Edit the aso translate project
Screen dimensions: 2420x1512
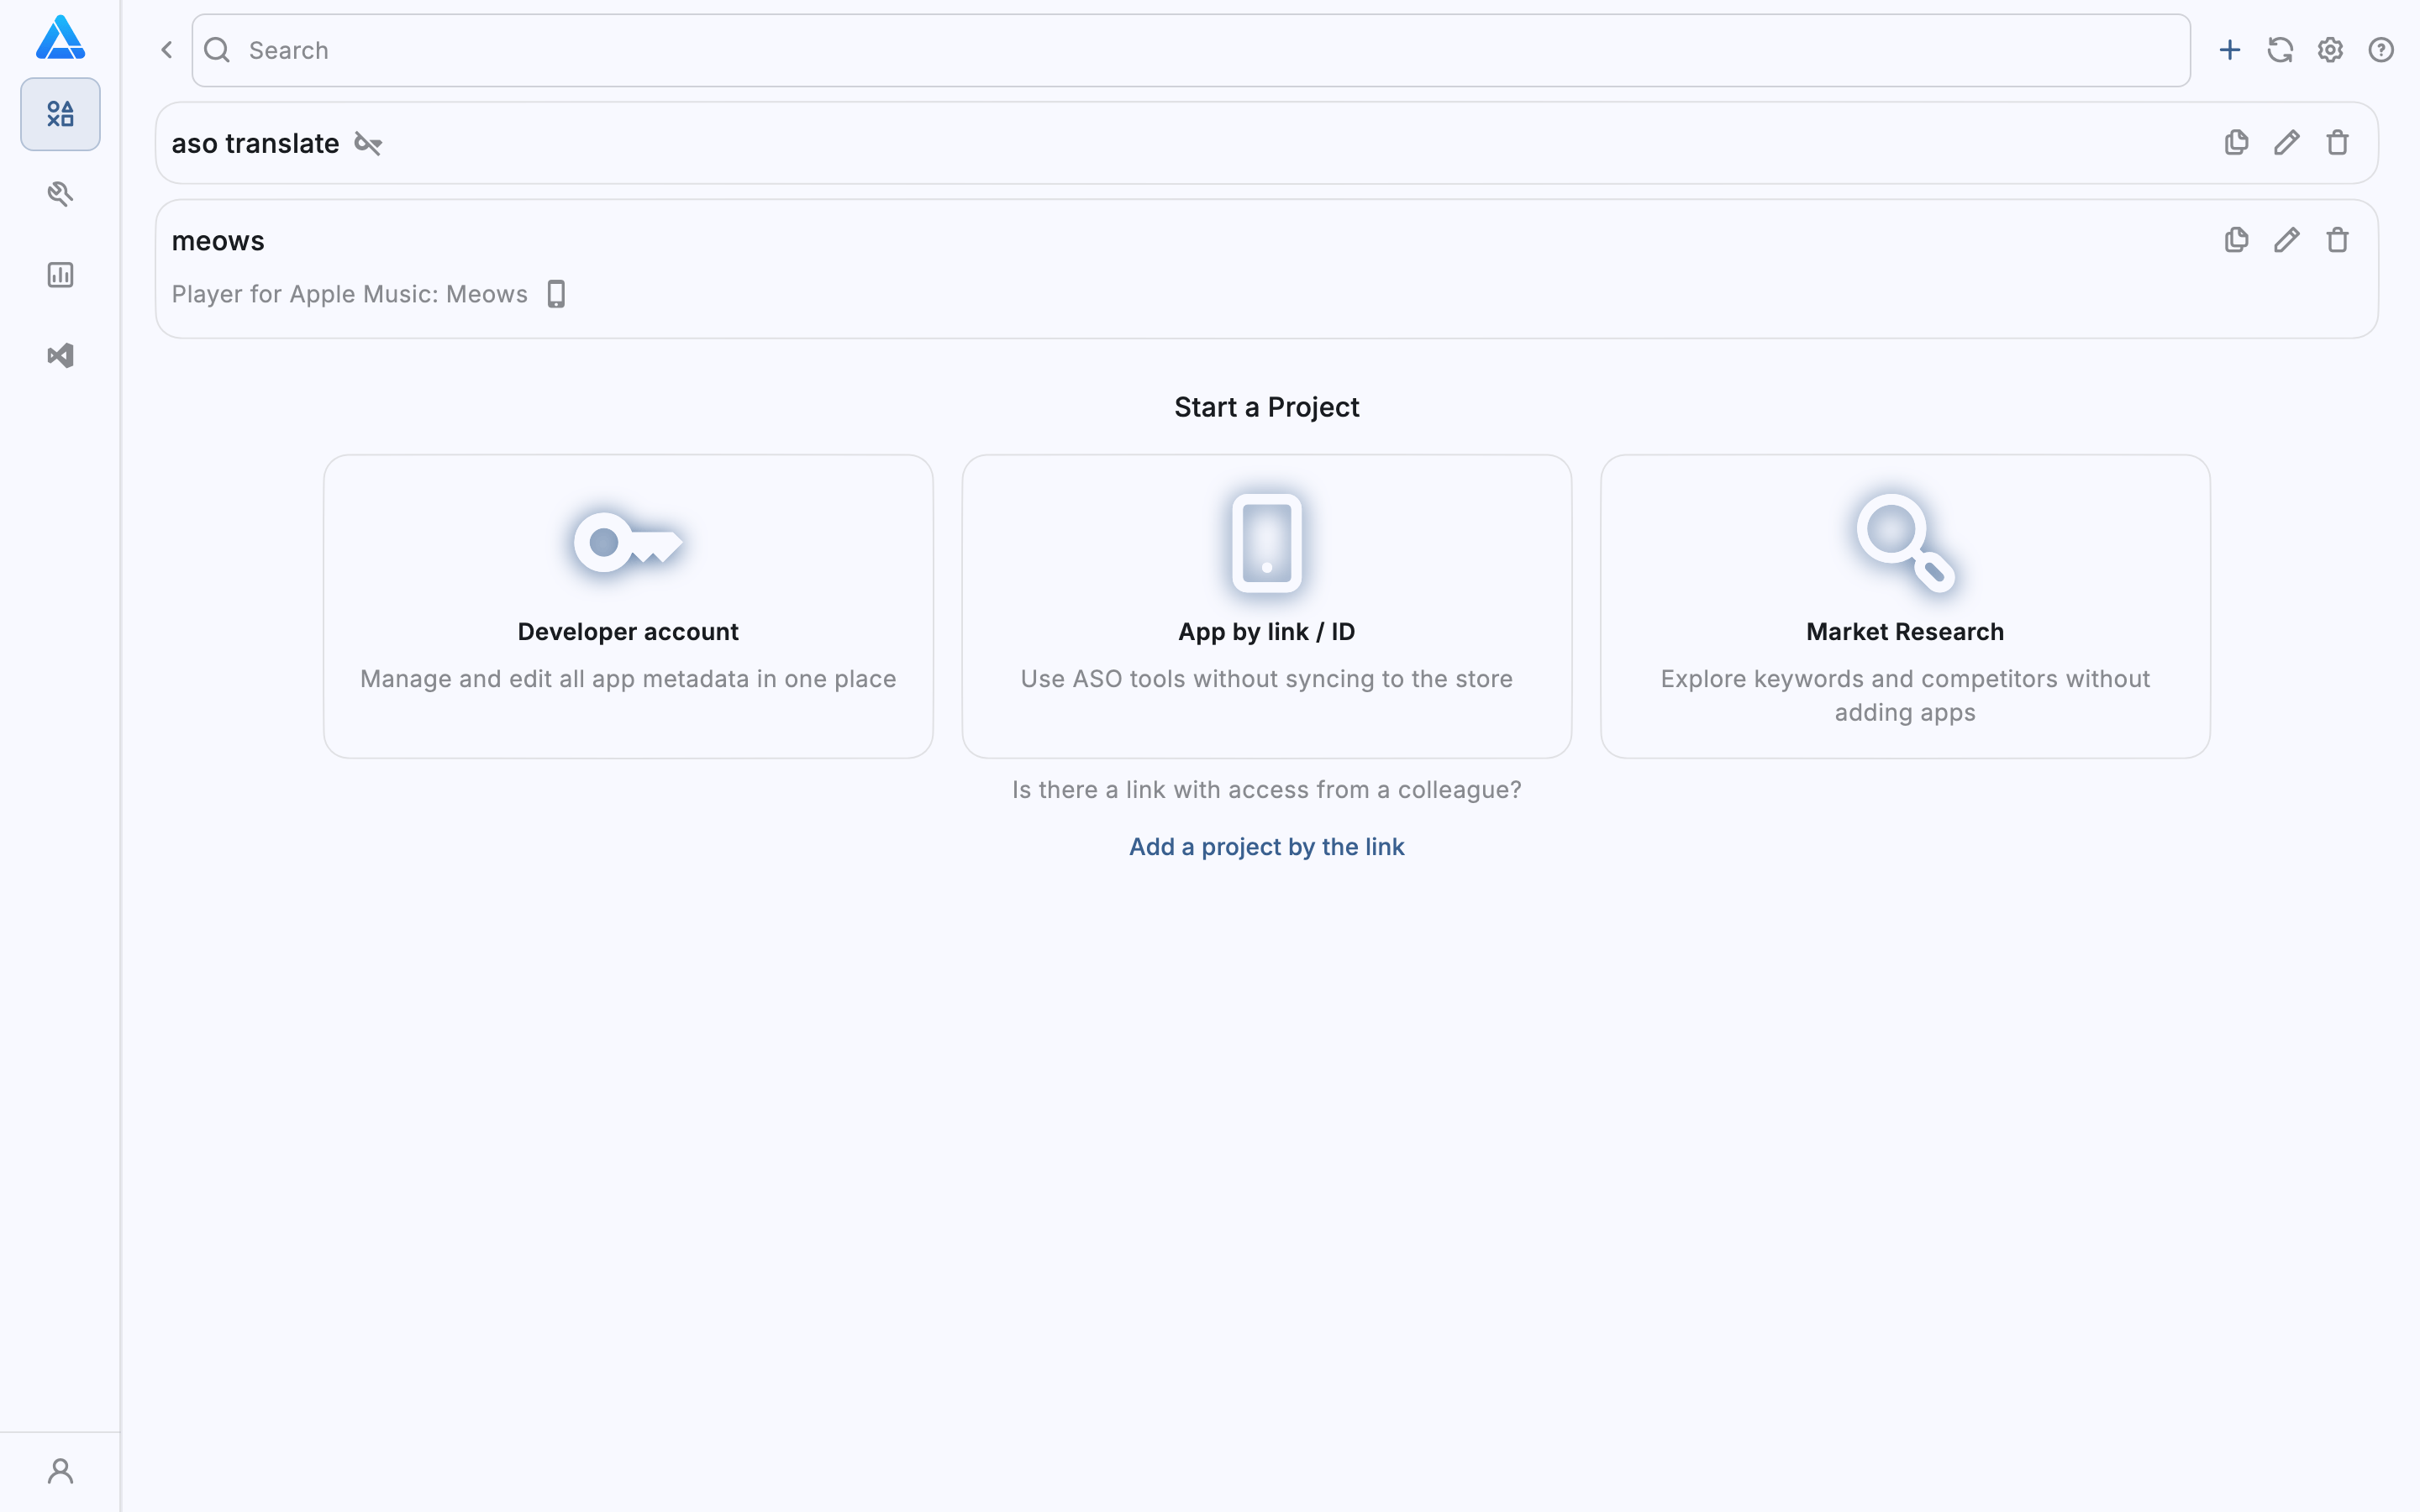pyautogui.click(x=2286, y=143)
